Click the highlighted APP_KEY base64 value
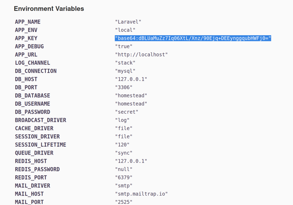 (193, 38)
